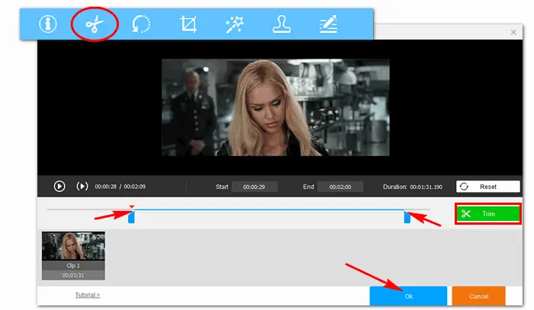Reset the trim settings

coord(487,187)
